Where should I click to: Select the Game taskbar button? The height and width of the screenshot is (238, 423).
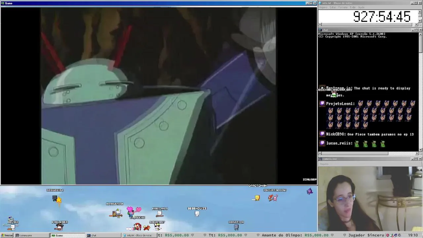click(67, 235)
